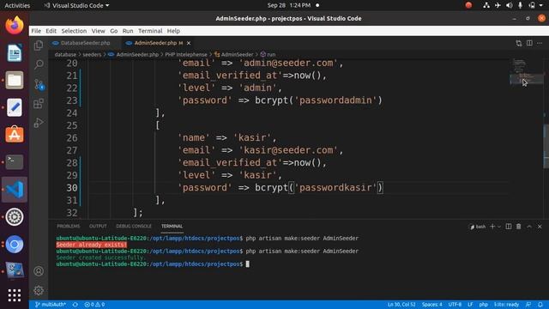
Task: Open the Run and Debug view
Action: pyautogui.click(x=39, y=123)
